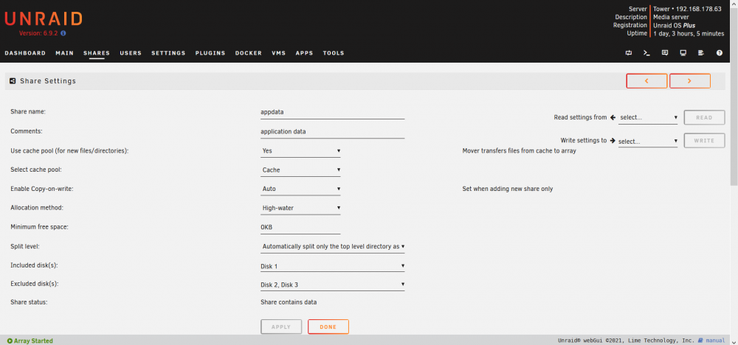Click the system info monitor icon
This screenshot has height=345, width=738.
click(683, 53)
